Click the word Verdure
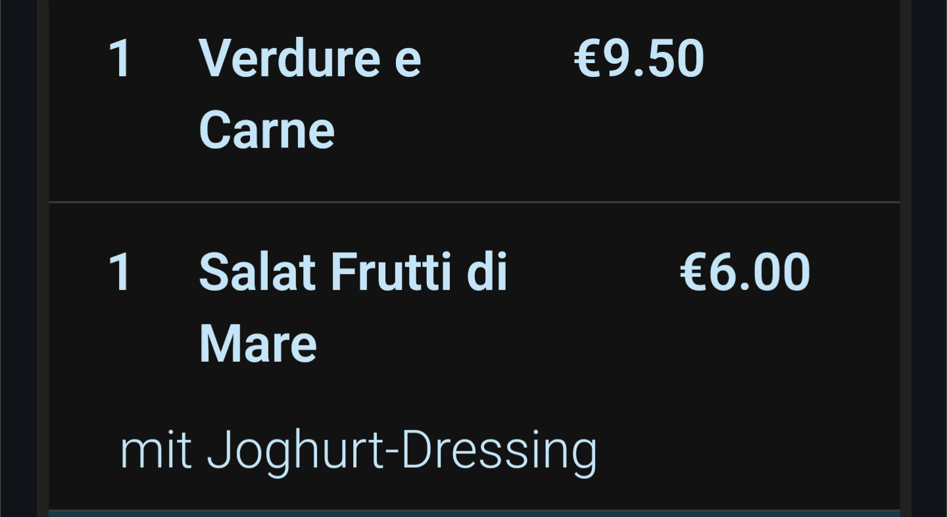 290,59
